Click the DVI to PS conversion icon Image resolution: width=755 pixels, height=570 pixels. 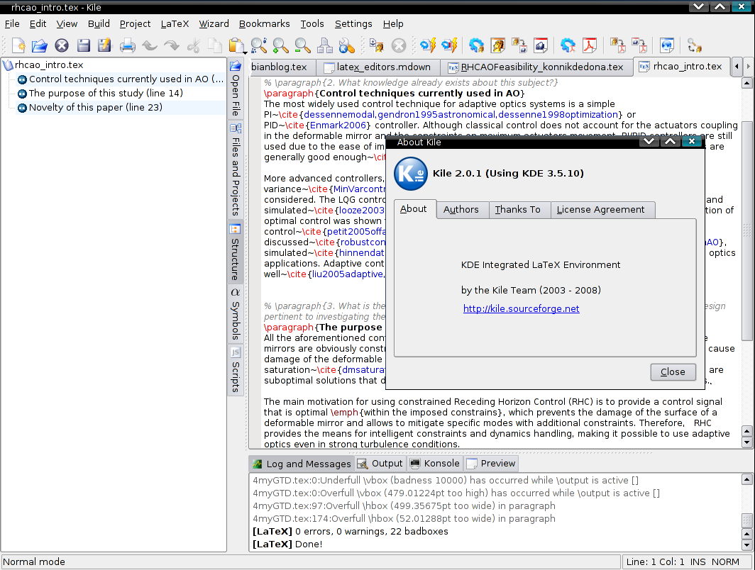[519, 45]
